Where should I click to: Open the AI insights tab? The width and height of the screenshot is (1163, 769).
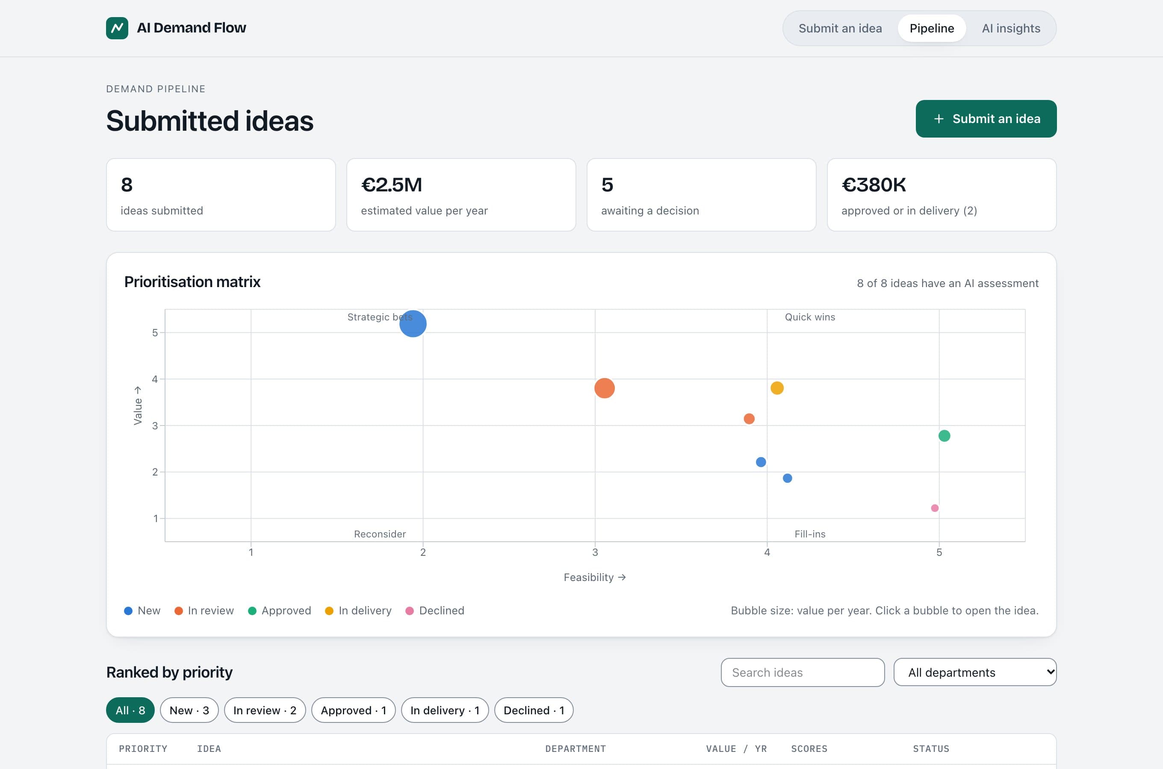[x=1011, y=29]
